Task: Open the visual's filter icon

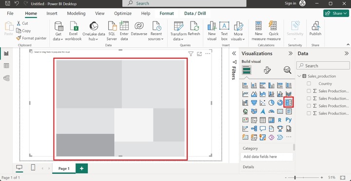Action: click(191, 54)
